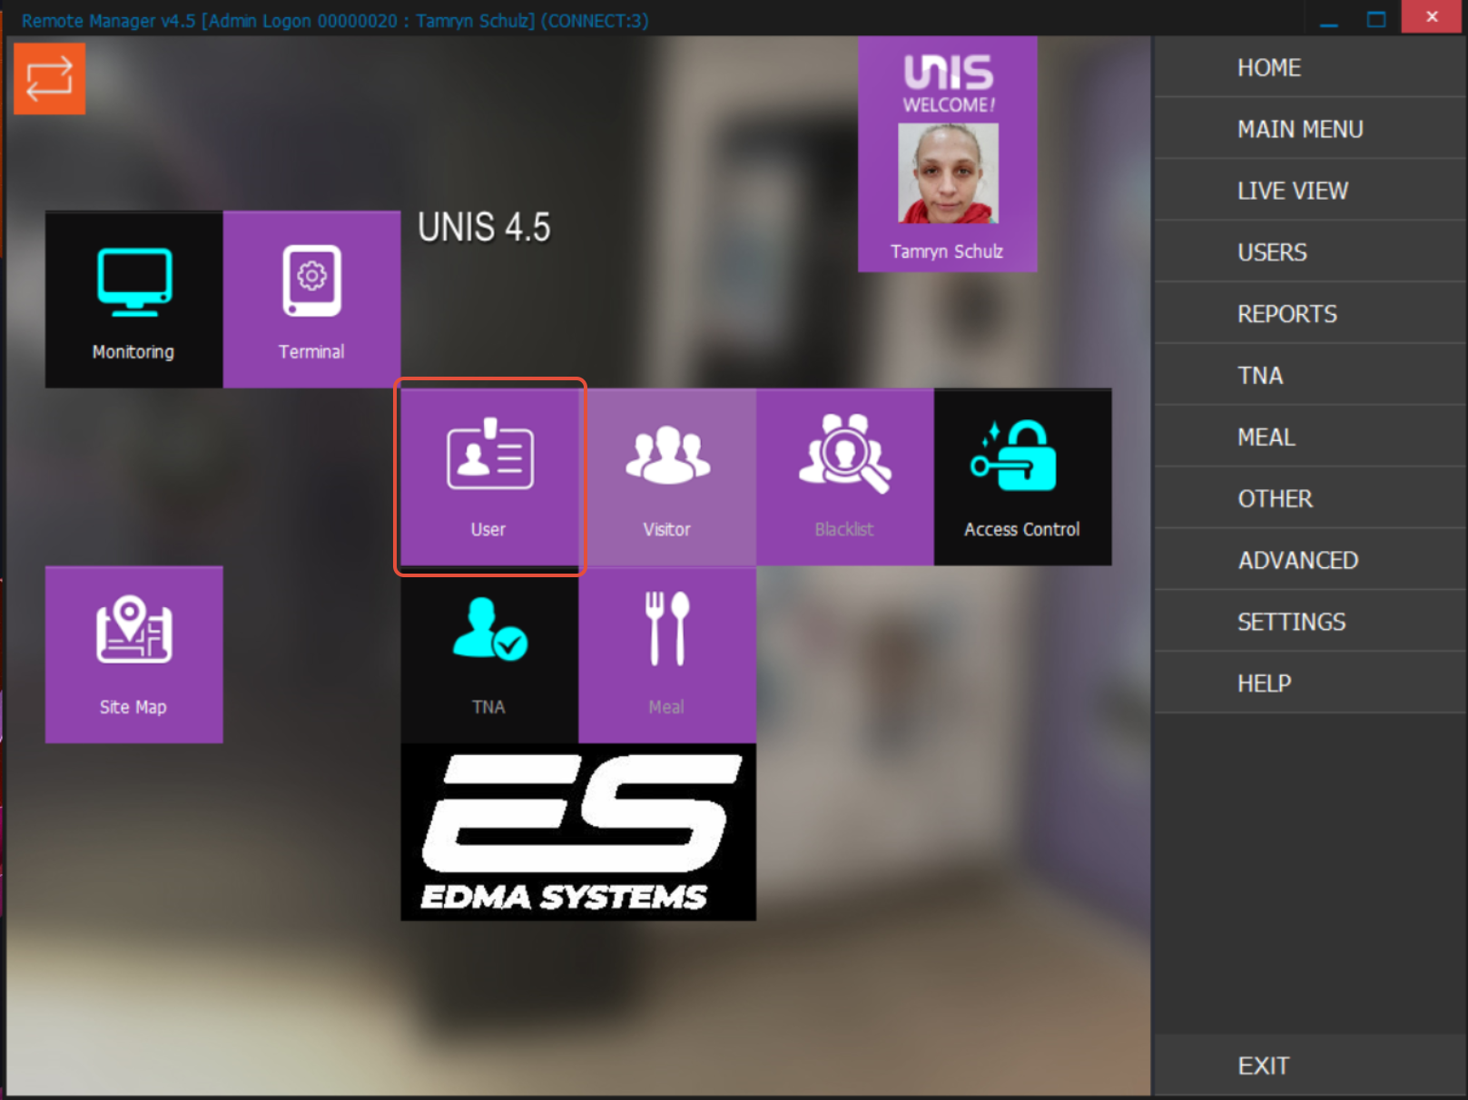Close the Remote Manager window
The width and height of the screenshot is (1468, 1100).
[1432, 16]
